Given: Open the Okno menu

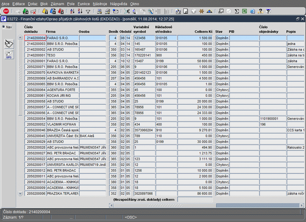Looking at the screenshot, I should click(x=135, y=4).
